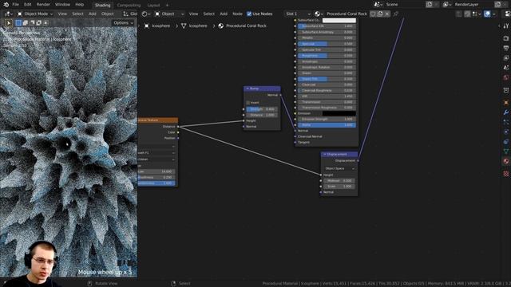Click the white Subsurface Color swatch
The width and height of the screenshot is (511, 287).
click(339, 20)
